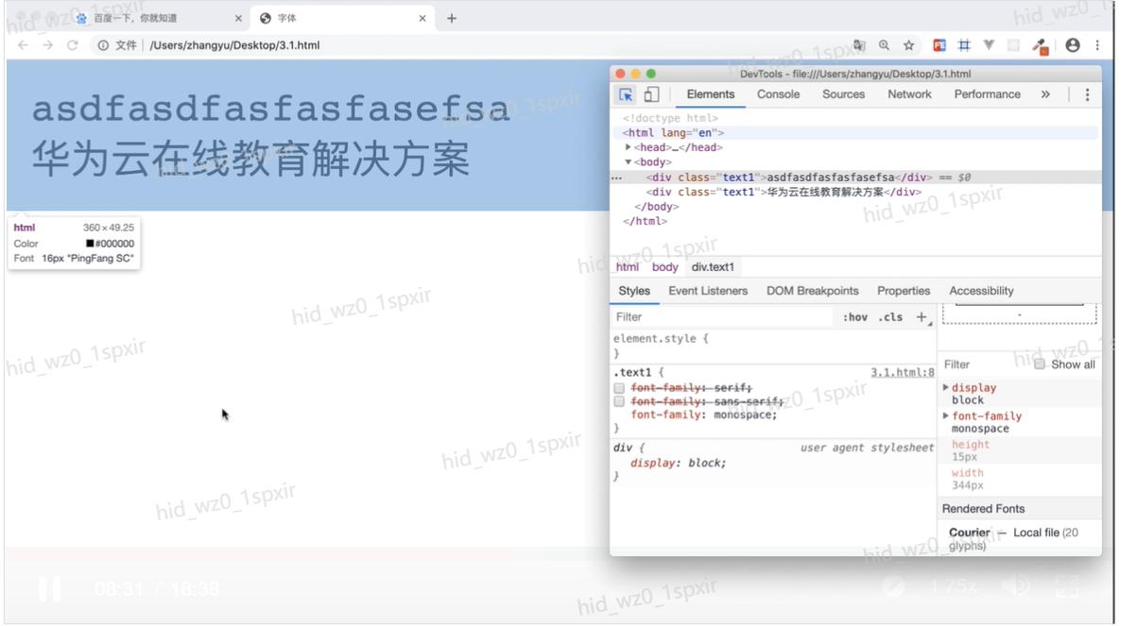Expand the head element in DOM tree
Screen dimensions: 1137x626
pos(629,147)
